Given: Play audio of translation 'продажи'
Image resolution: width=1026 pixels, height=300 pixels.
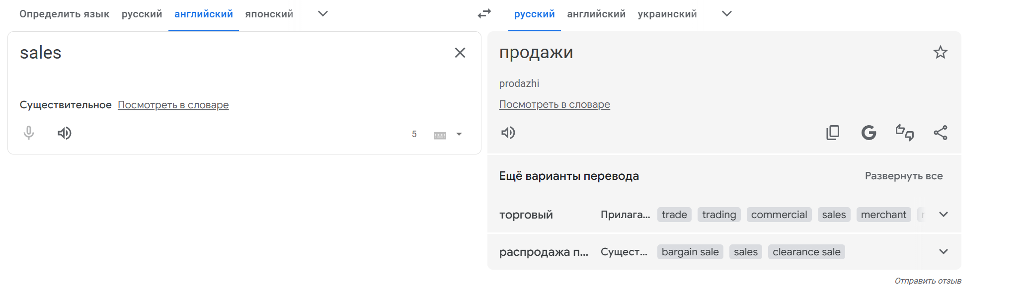Looking at the screenshot, I should [x=508, y=133].
